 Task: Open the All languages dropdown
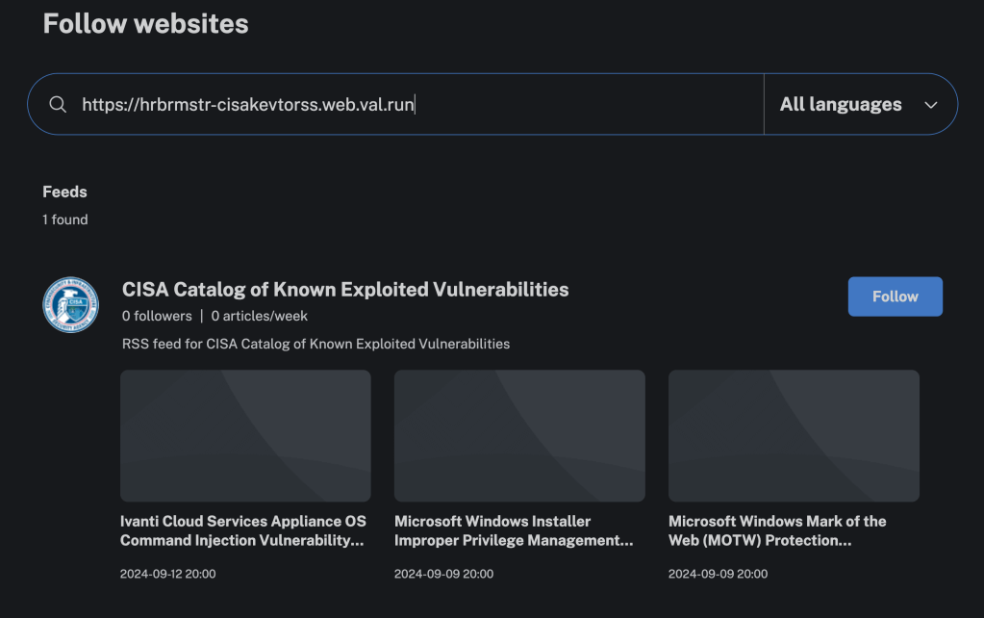[841, 105]
